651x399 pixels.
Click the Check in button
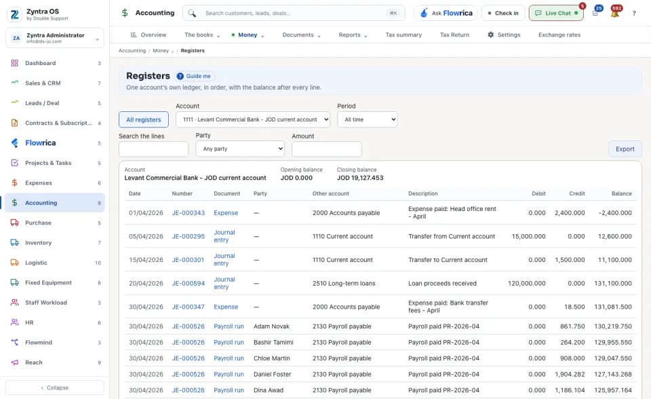[503, 13]
